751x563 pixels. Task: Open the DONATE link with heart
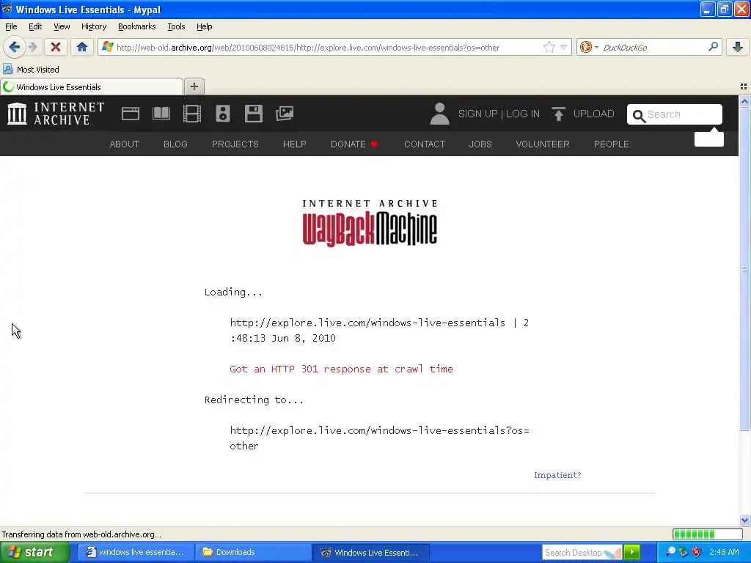[354, 144]
